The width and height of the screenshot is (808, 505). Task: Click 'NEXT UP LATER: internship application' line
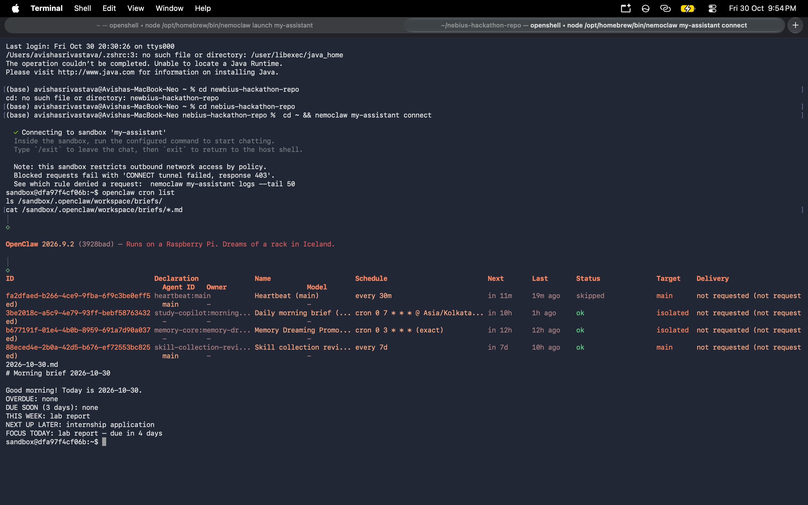tap(80, 424)
